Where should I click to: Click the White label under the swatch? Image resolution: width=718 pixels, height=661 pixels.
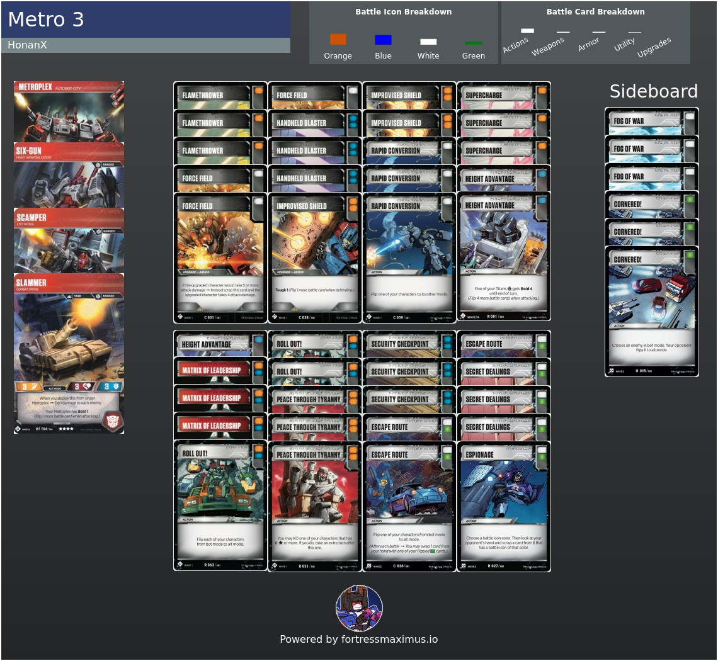428,56
